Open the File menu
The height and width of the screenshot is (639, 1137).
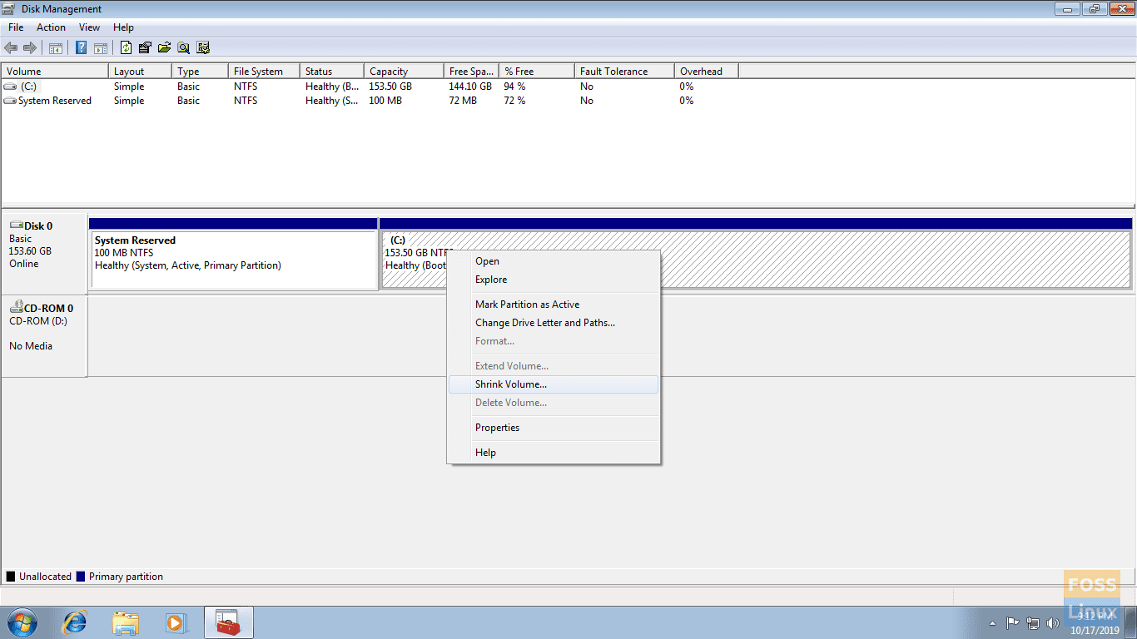coord(16,27)
